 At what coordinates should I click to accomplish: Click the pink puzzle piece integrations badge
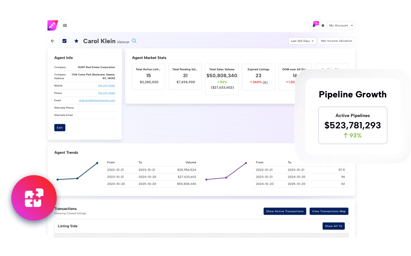[34, 198]
